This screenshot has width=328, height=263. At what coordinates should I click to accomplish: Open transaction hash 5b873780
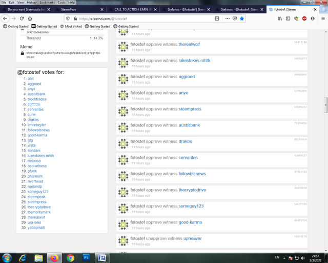pyautogui.click(x=300, y=42)
